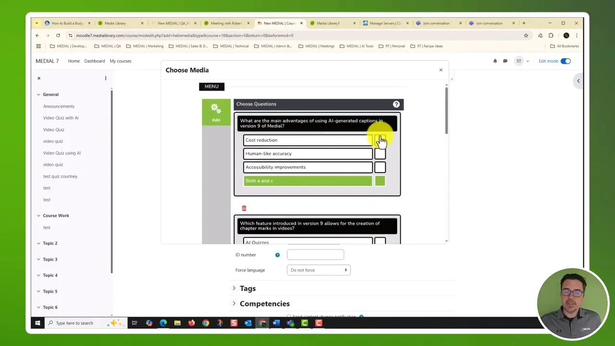The image size is (615, 346).
Task: Delete the first question with red trash icon
Action: click(244, 208)
